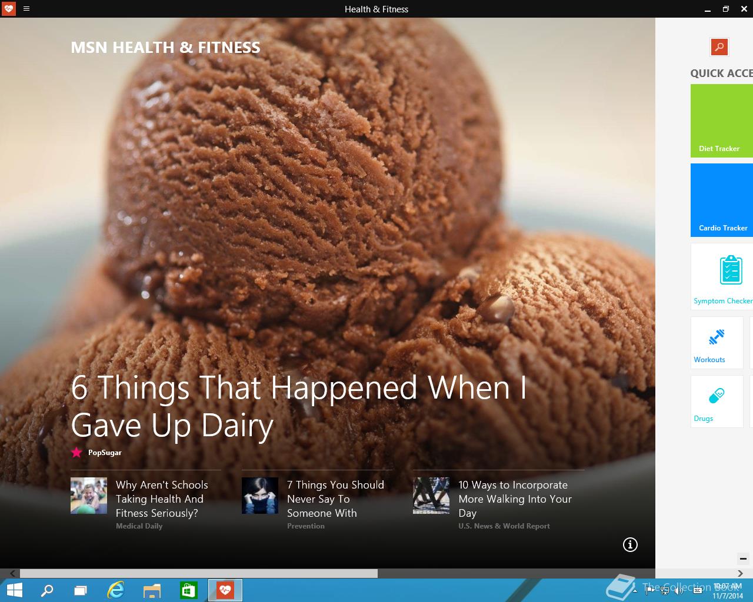The height and width of the screenshot is (602, 753).
Task: Open the Cardio Tracker tile
Action: click(x=722, y=200)
